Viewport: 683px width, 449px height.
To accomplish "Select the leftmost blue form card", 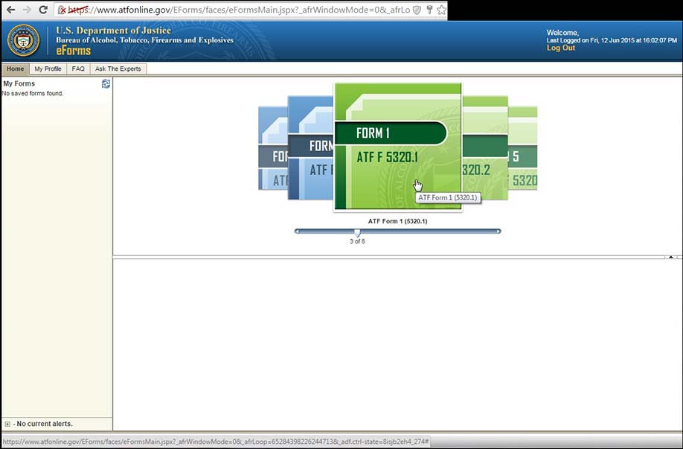I will (x=272, y=148).
